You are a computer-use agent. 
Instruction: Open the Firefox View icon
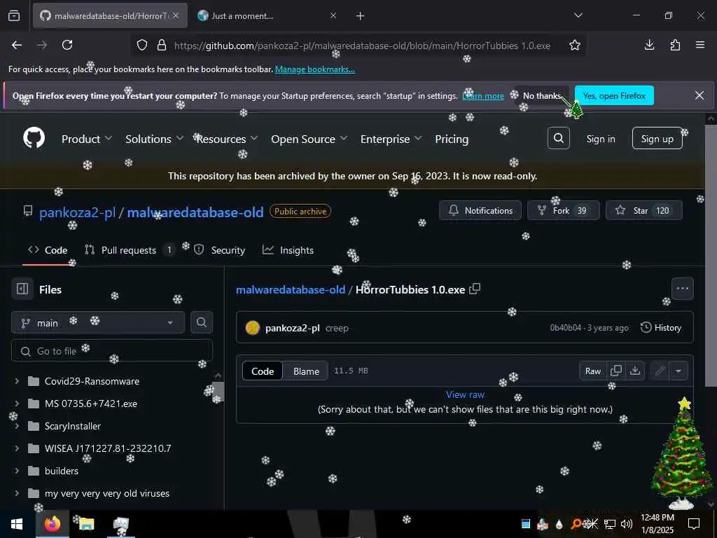(14, 16)
